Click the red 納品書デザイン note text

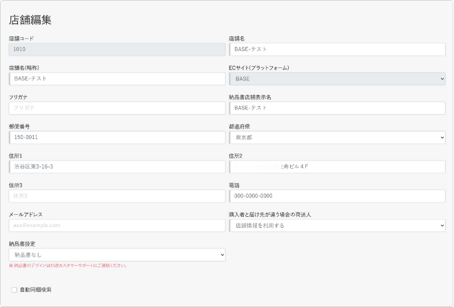click(68, 265)
